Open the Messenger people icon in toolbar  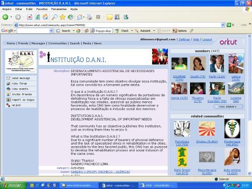coord(125,17)
